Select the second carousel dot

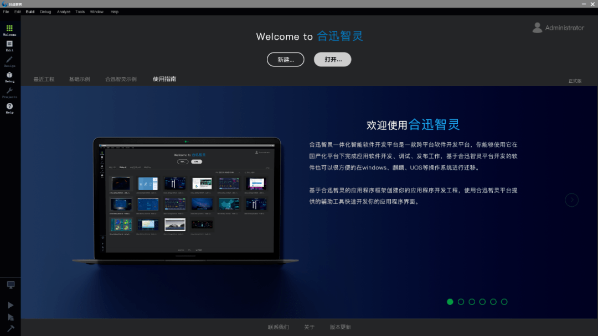(461, 302)
